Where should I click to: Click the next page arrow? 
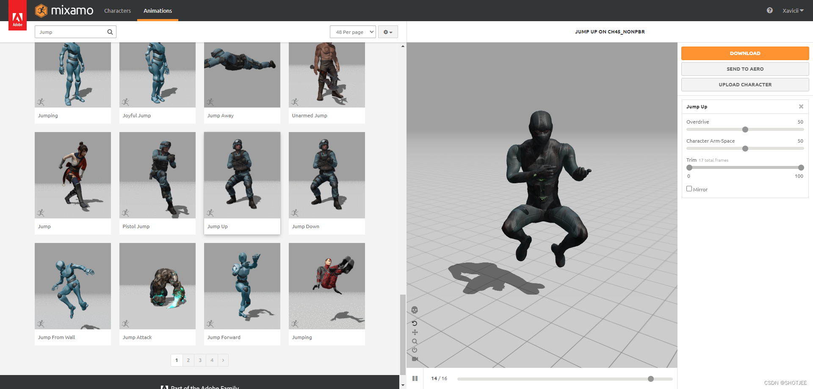(223, 360)
